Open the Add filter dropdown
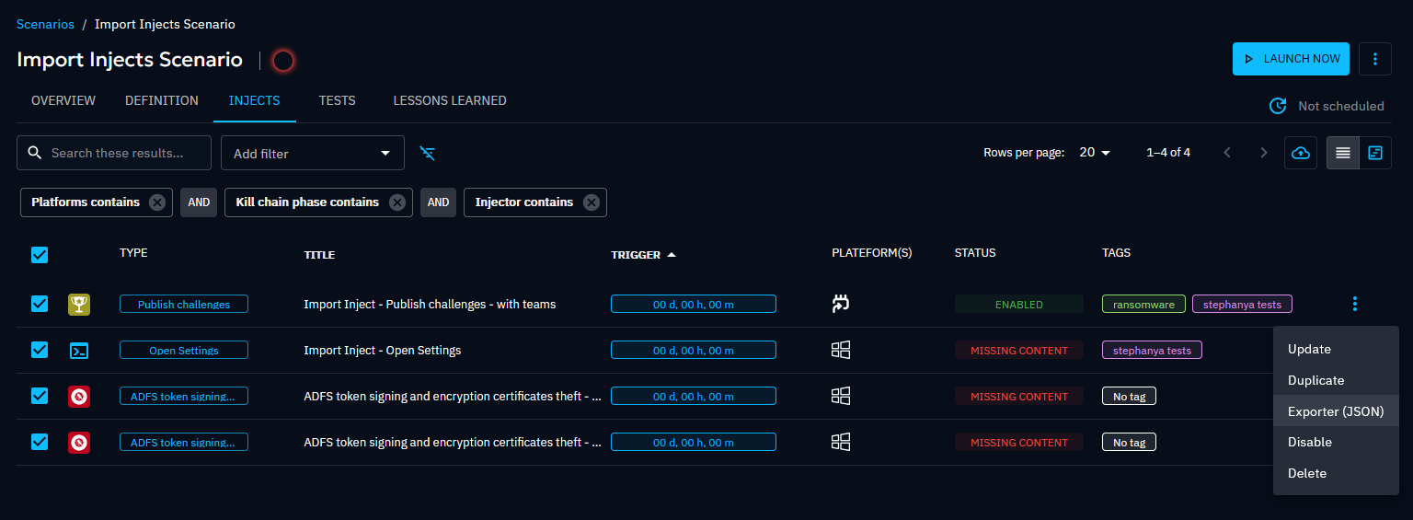The height and width of the screenshot is (520, 1413). pos(312,153)
